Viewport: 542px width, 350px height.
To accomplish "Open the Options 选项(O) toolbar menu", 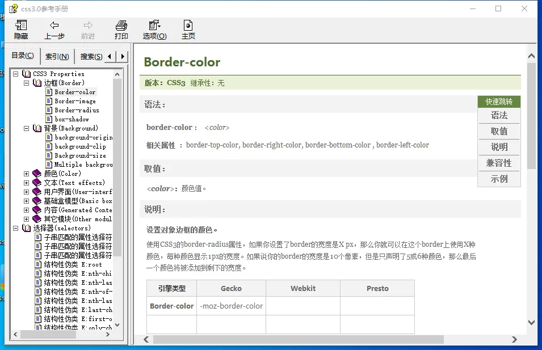I will 154,29.
